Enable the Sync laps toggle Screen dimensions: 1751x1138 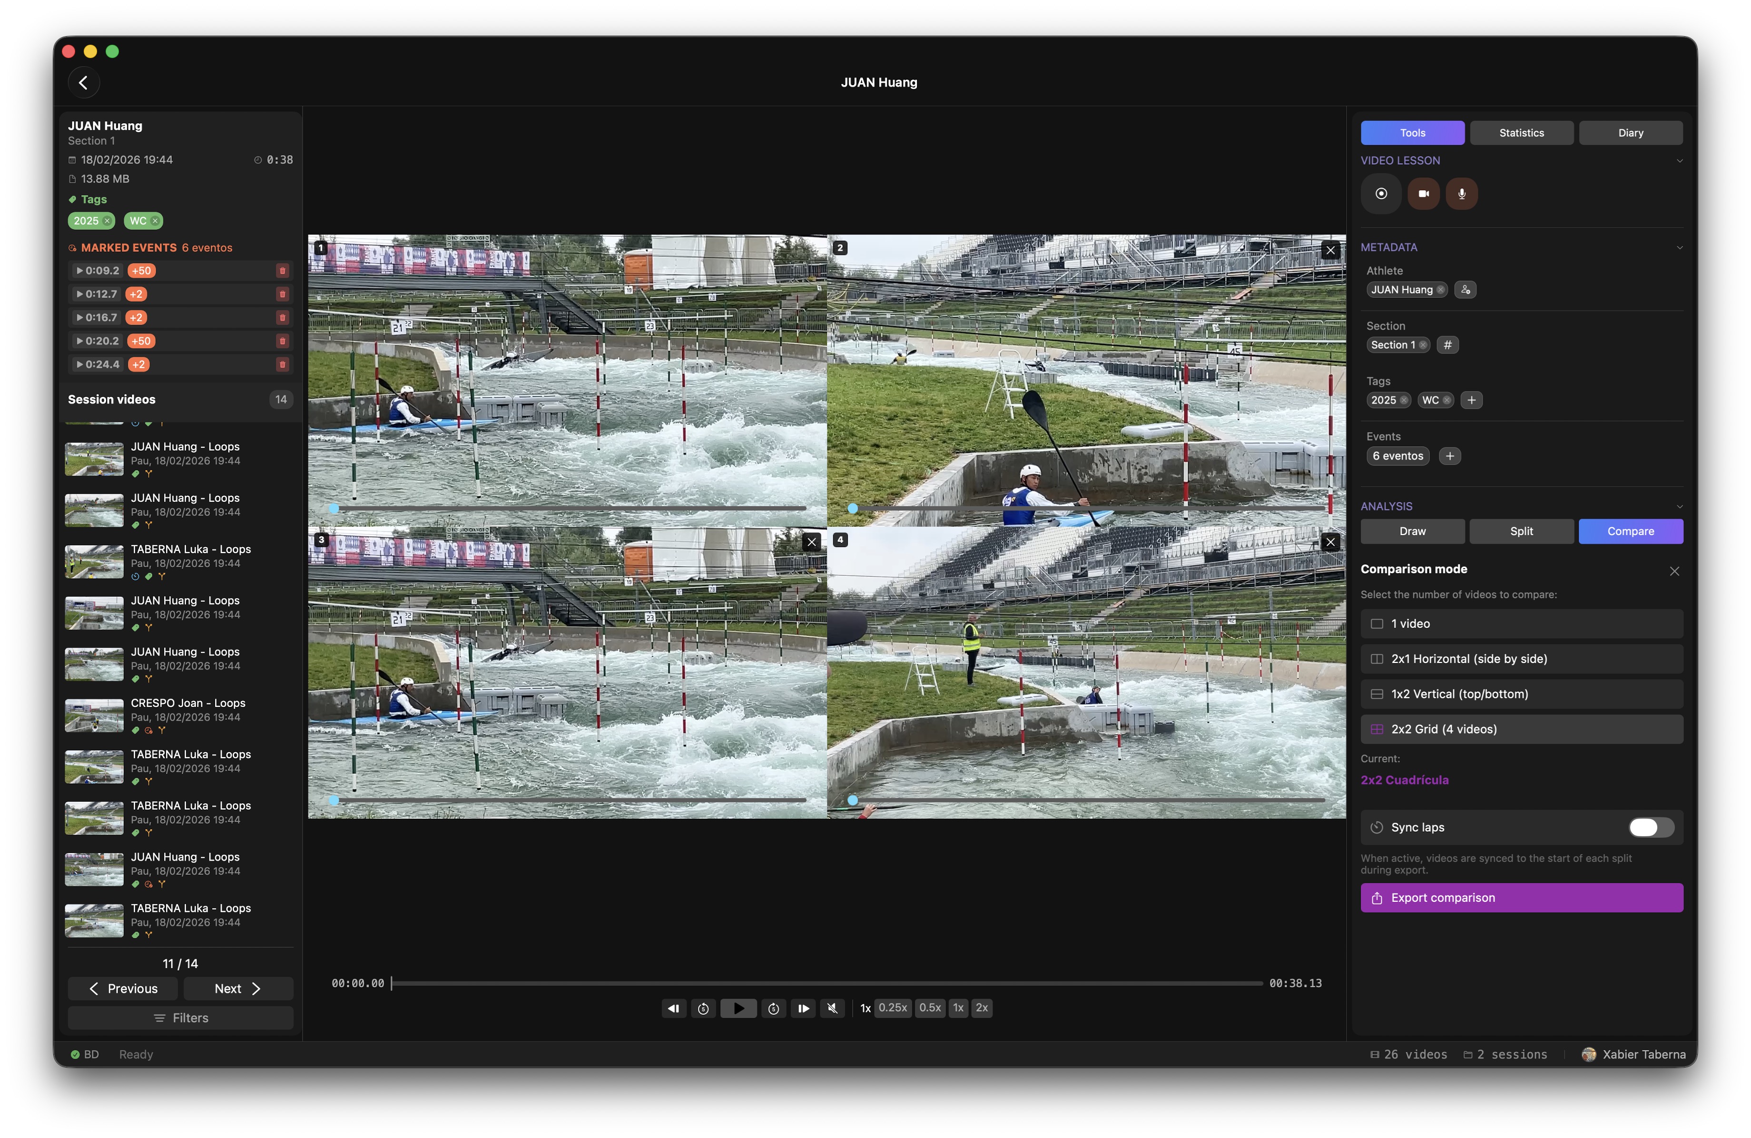click(x=1650, y=827)
